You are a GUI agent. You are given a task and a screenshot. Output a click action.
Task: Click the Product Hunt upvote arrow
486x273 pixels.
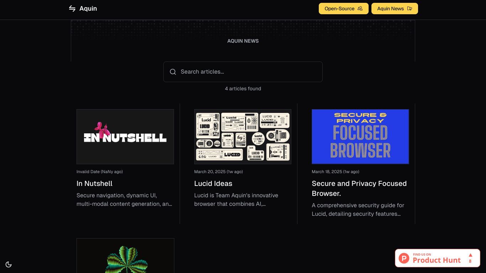point(470,255)
